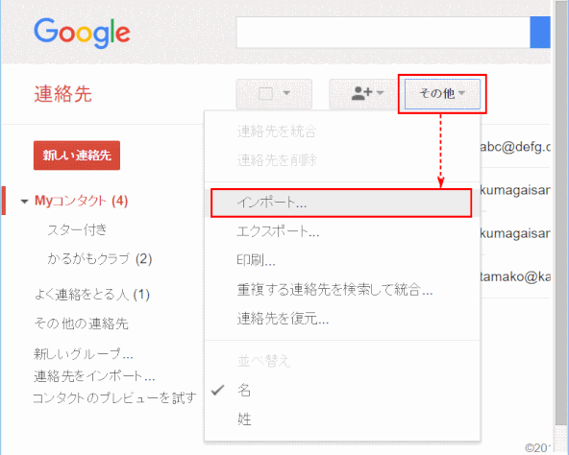This screenshot has width=569, height=455.
Task: Choose 連絡先を復元... menu item
Action: point(342,319)
